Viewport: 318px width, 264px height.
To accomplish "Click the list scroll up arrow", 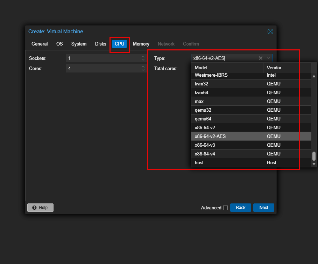I will pos(314,76).
